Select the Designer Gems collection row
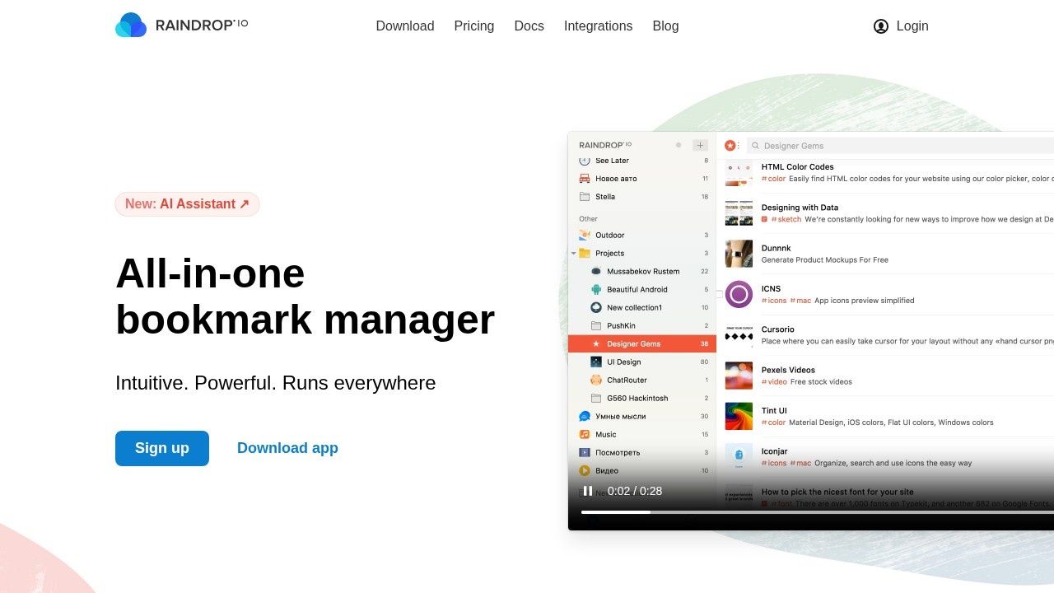 click(642, 343)
